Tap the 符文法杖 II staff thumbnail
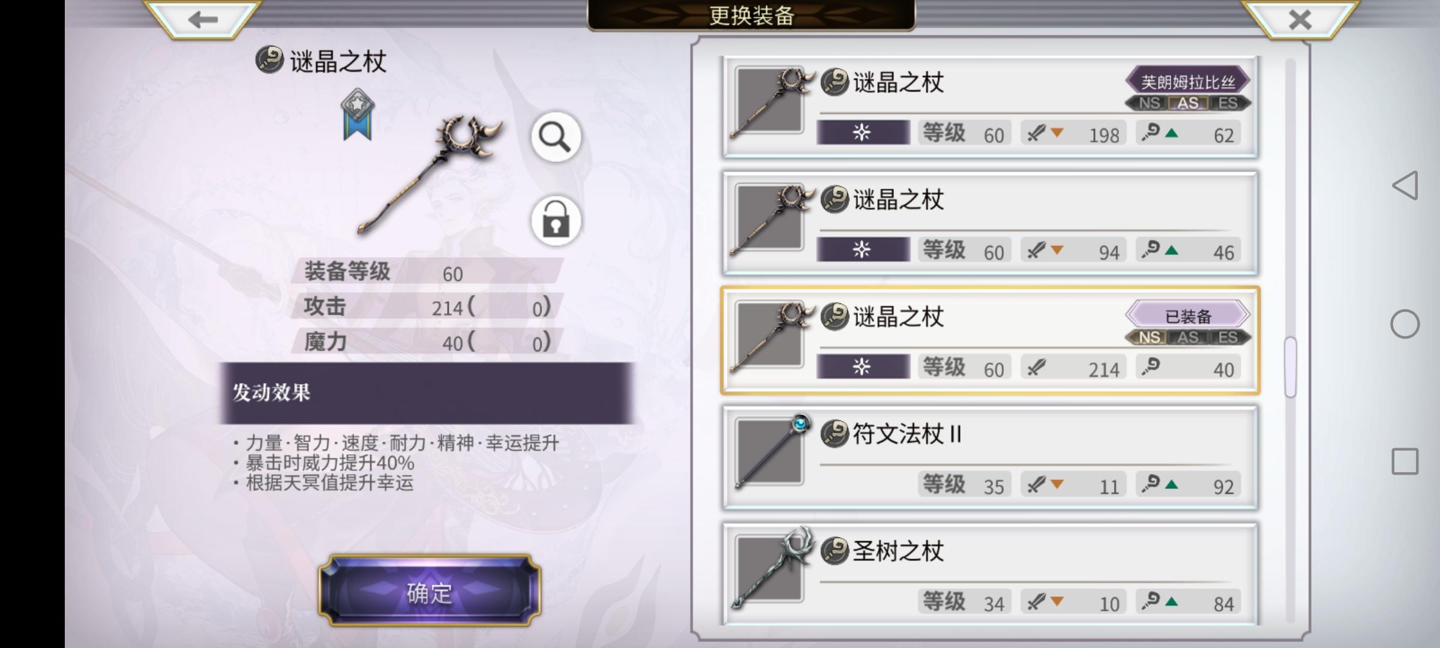1440x648 pixels. click(x=770, y=451)
